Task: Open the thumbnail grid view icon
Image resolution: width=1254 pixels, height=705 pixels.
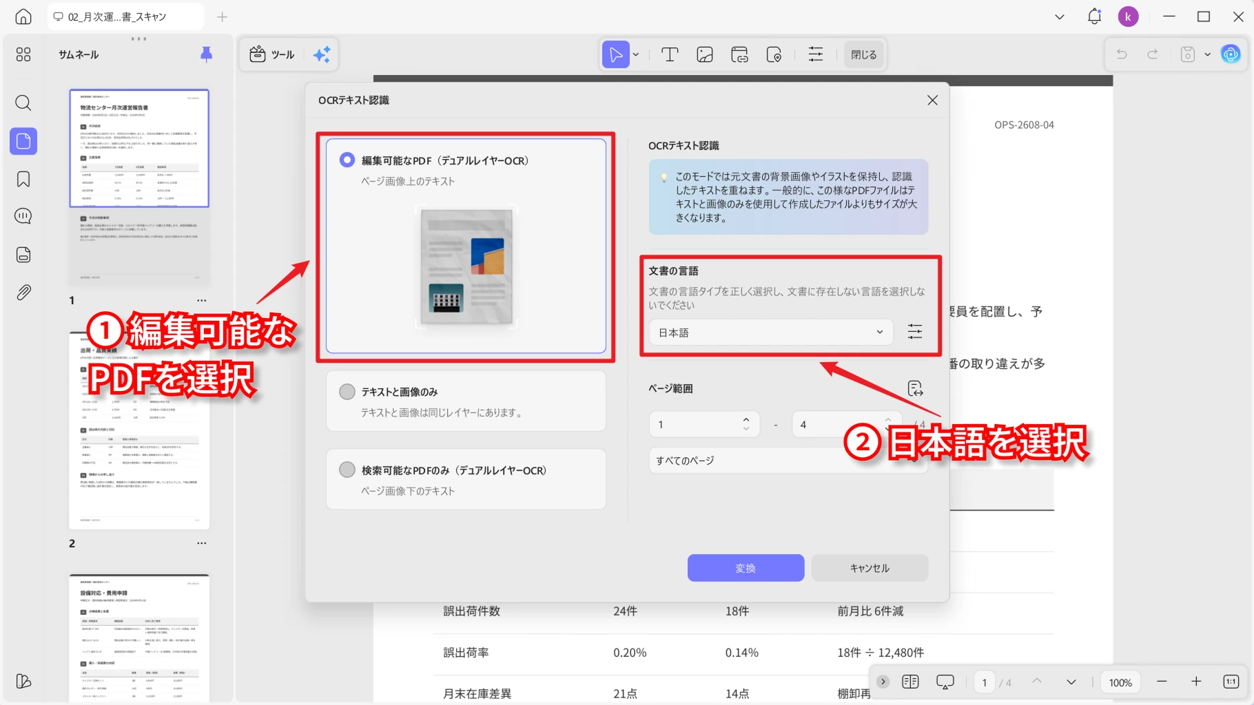Action: [x=23, y=54]
